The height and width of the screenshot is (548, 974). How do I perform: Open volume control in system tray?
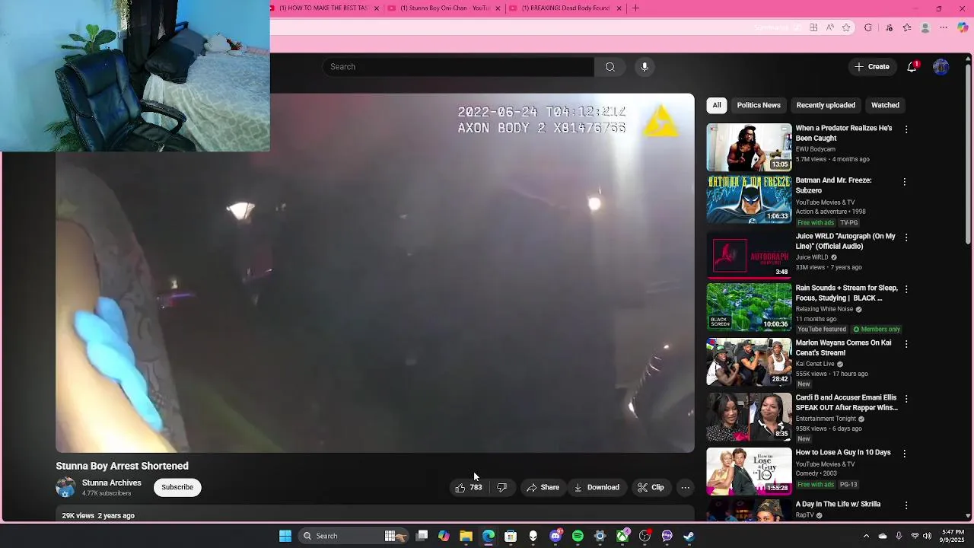(927, 536)
